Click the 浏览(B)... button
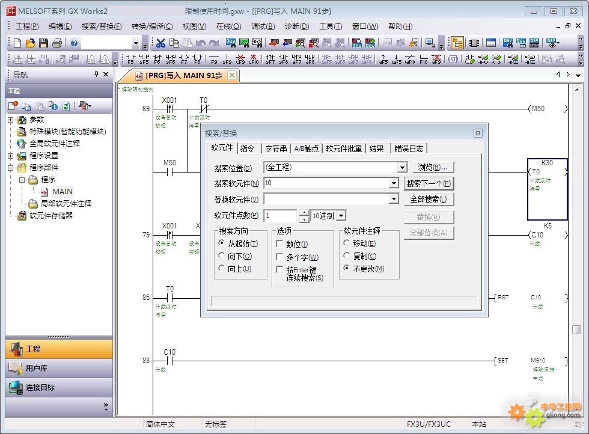 [x=433, y=167]
